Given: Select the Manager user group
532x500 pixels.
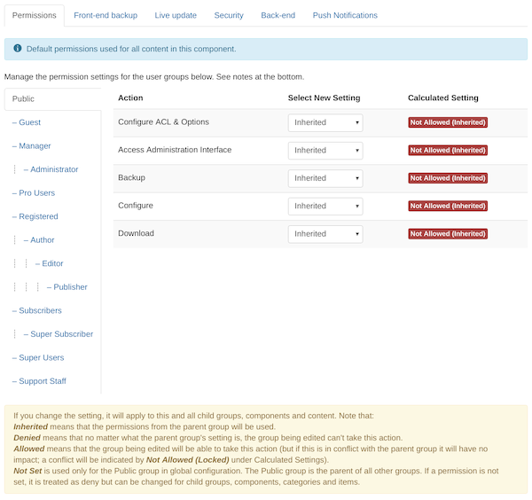Looking at the screenshot, I should click(35, 146).
